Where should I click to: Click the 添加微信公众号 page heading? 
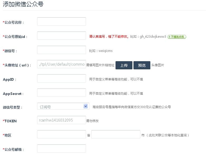[x=23, y=4]
